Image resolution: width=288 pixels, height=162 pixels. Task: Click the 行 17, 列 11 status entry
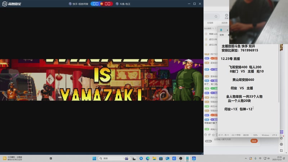click(224, 135)
